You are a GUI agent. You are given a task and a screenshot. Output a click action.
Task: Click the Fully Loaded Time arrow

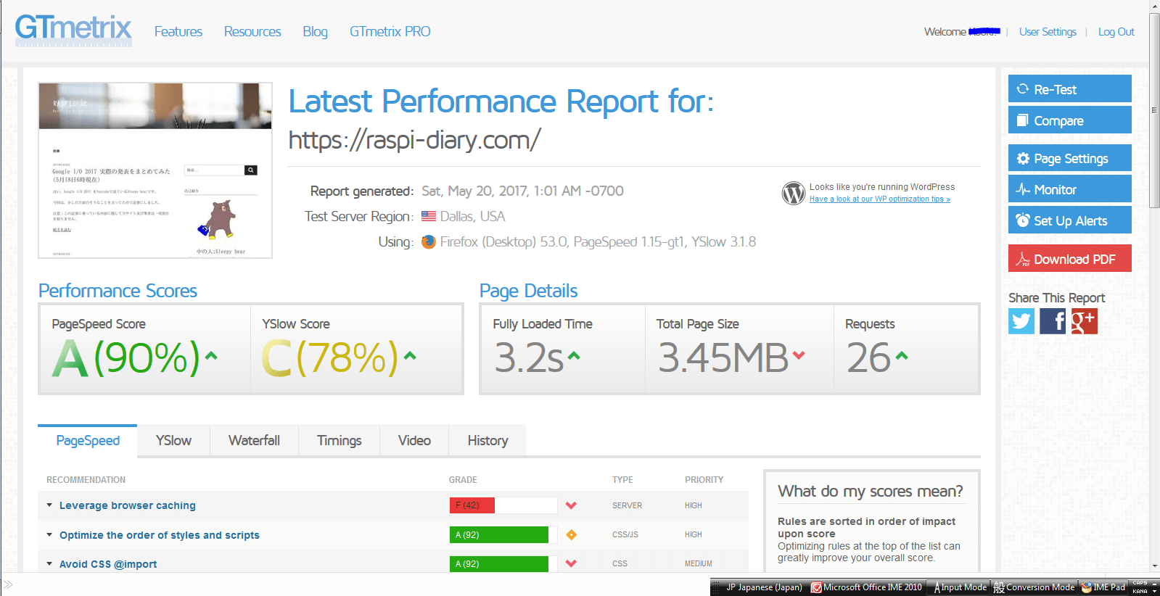pos(574,355)
